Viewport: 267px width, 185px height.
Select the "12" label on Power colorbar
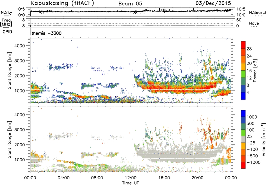[249, 78]
